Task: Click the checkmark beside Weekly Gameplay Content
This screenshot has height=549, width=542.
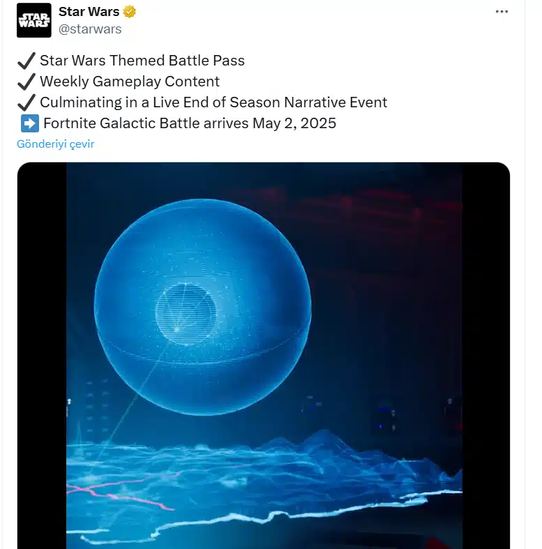Action: [27, 82]
